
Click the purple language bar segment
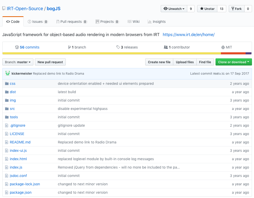click(248, 53)
